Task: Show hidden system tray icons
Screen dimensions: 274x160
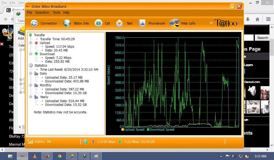Action: tap(221, 156)
